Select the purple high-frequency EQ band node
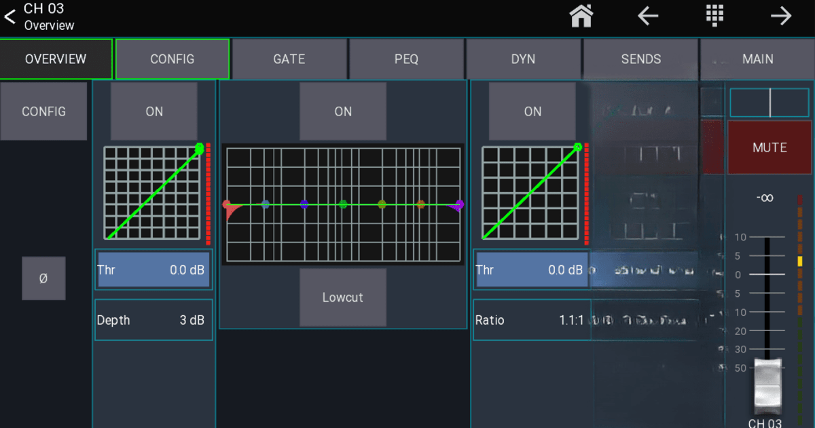The height and width of the screenshot is (428, 815). click(459, 204)
